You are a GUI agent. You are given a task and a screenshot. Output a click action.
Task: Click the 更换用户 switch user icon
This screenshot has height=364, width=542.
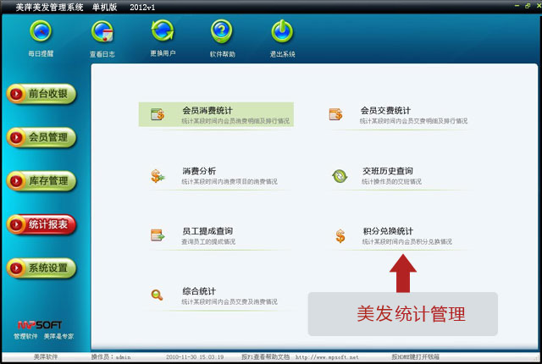(x=161, y=32)
